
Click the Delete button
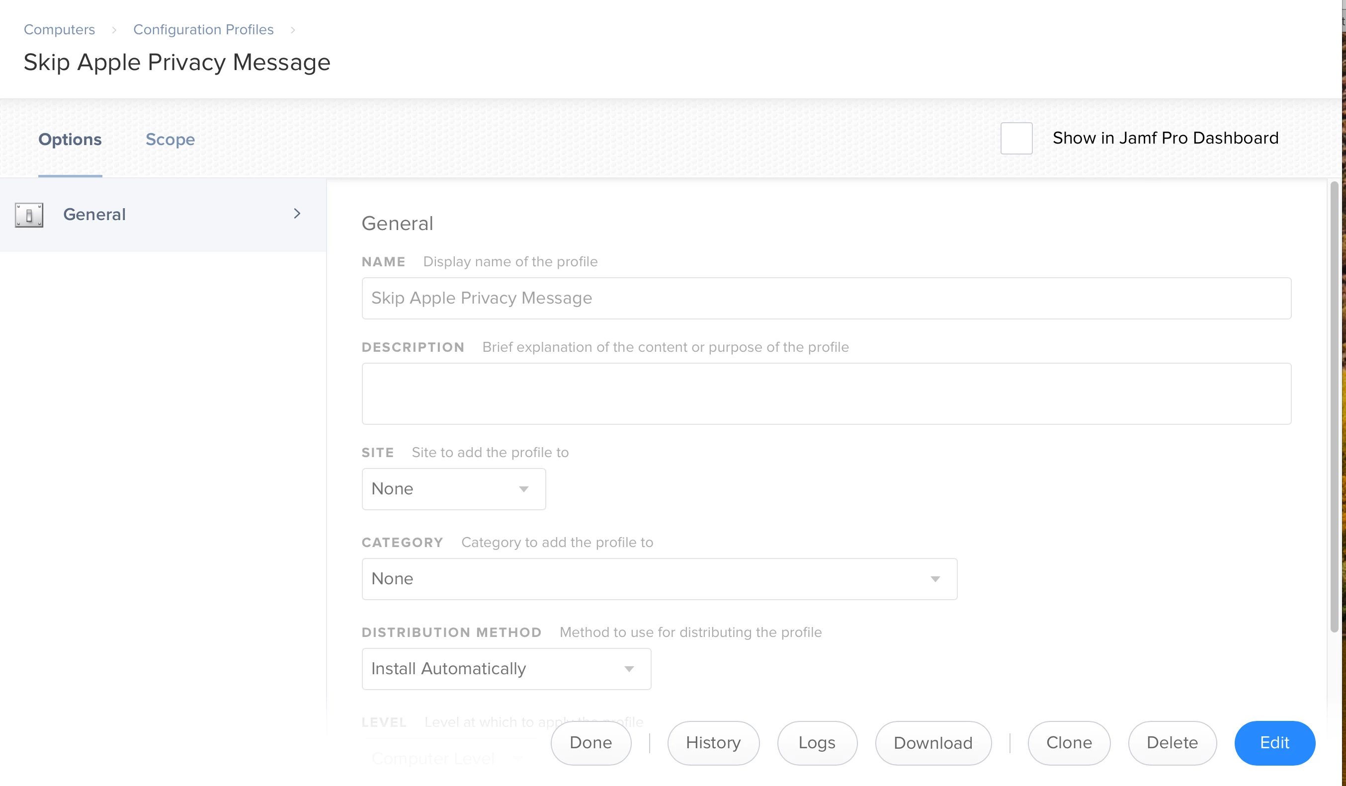tap(1172, 743)
